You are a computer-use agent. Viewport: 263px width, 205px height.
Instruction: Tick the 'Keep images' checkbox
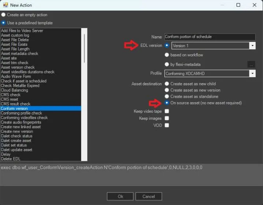(167, 118)
